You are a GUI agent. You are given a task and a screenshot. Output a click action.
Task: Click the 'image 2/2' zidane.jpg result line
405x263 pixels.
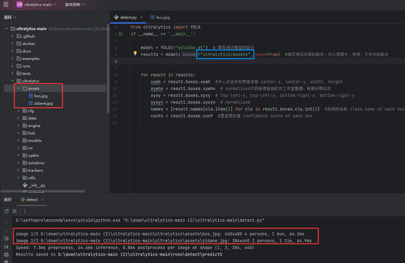(x=164, y=241)
